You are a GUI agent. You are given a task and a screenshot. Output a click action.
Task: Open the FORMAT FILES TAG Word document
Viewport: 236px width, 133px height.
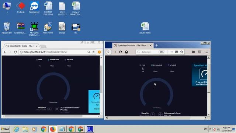[48, 8]
